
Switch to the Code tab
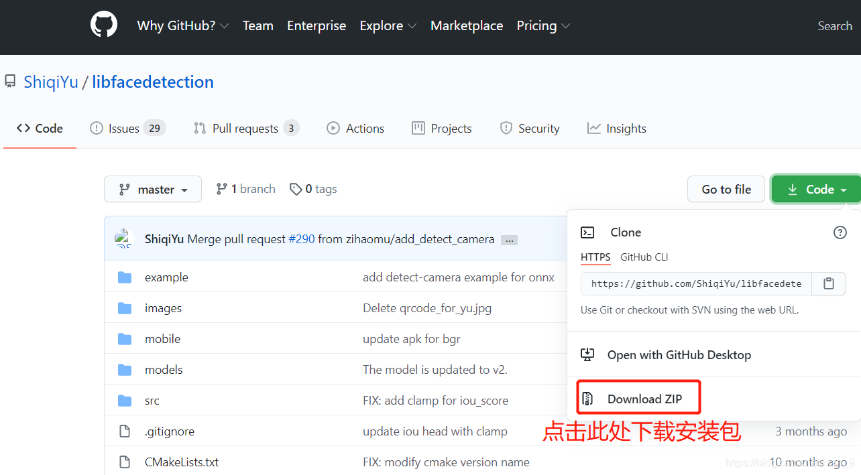click(x=40, y=128)
